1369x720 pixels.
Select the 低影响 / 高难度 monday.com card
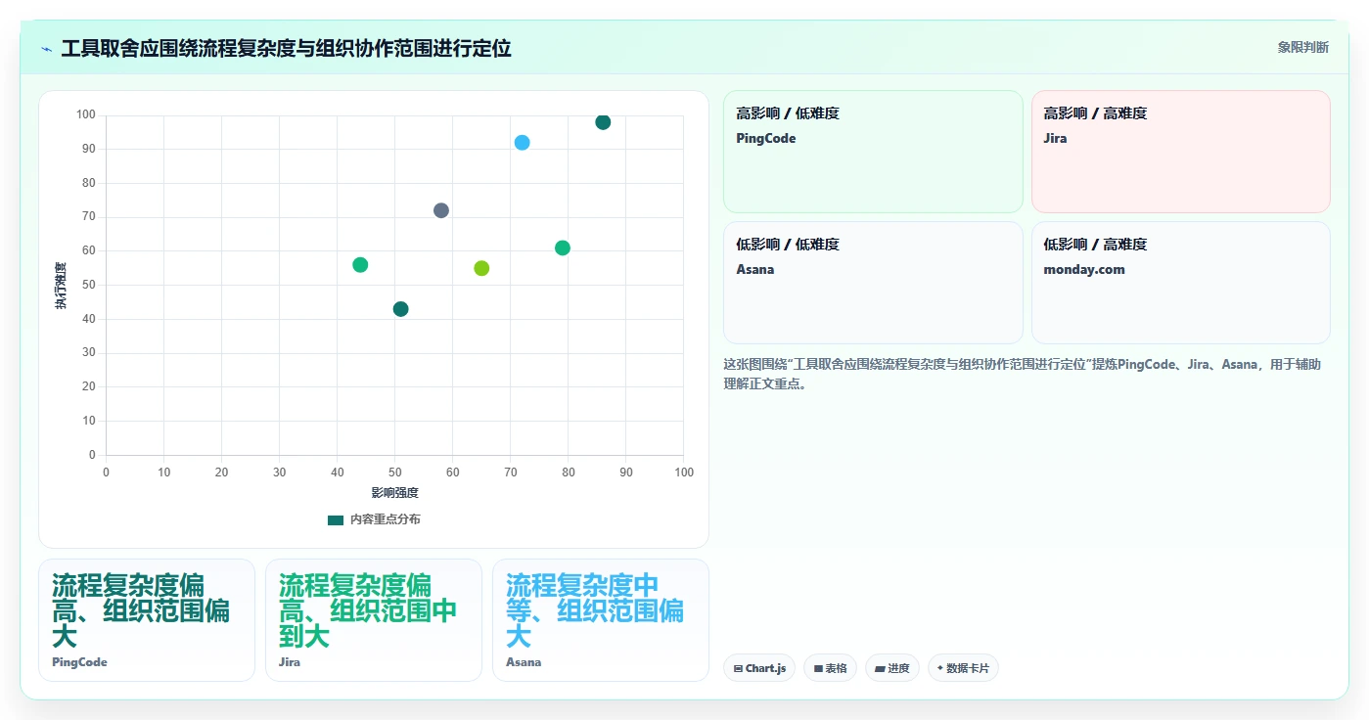coord(1180,283)
